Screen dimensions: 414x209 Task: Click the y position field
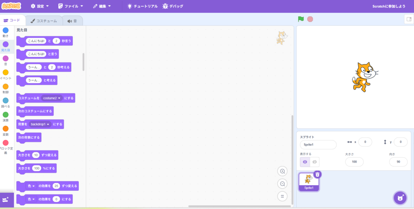[x=401, y=142]
